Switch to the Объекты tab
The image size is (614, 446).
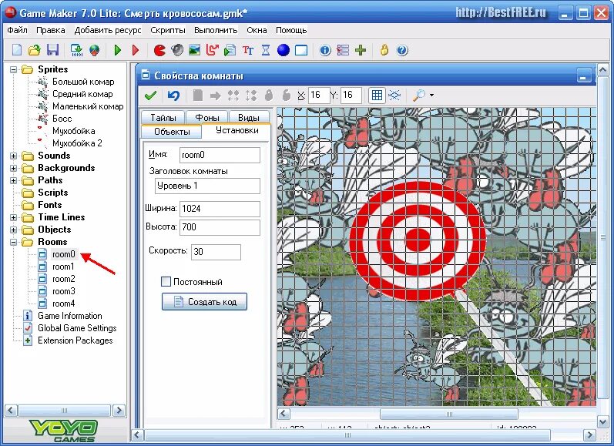pyautogui.click(x=172, y=132)
